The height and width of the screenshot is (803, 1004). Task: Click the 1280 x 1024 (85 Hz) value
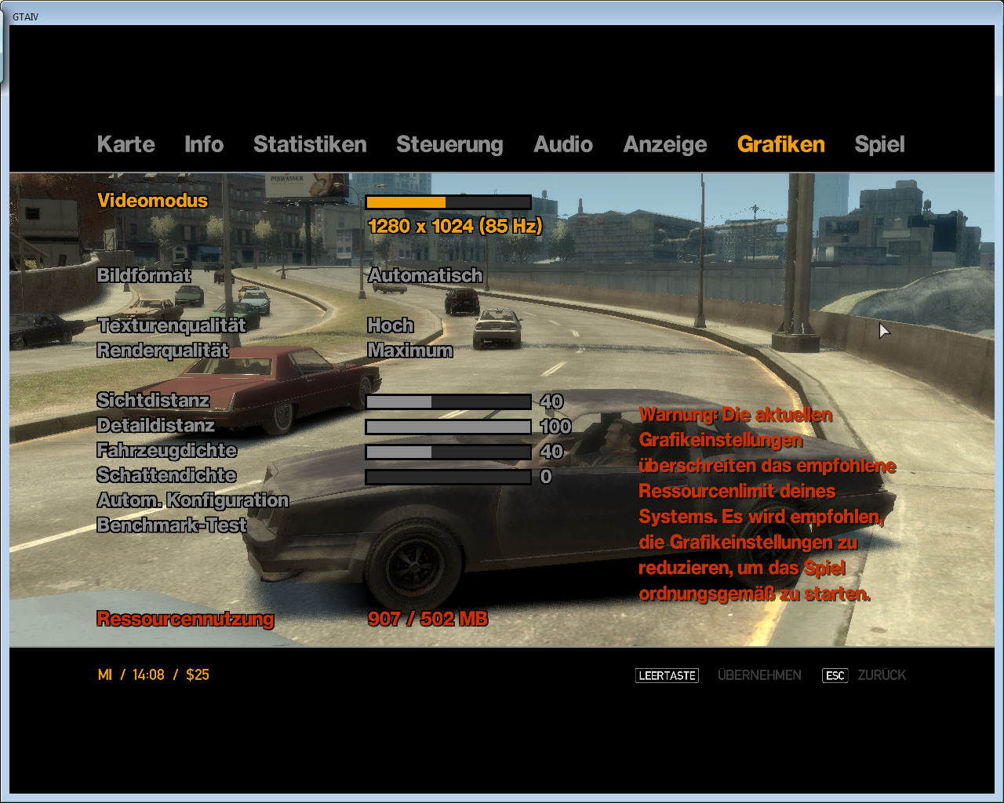455,226
